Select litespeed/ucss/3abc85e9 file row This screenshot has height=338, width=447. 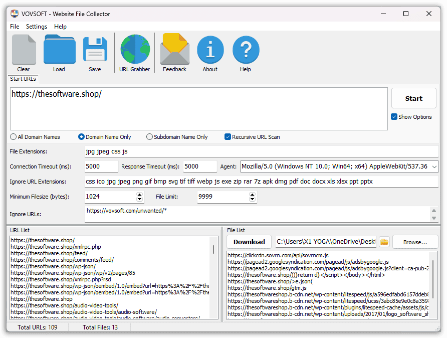(328, 301)
